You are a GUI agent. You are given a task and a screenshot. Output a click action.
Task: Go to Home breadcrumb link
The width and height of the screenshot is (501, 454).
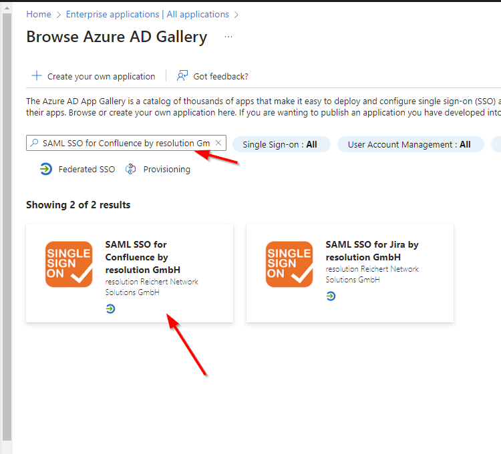coord(39,14)
